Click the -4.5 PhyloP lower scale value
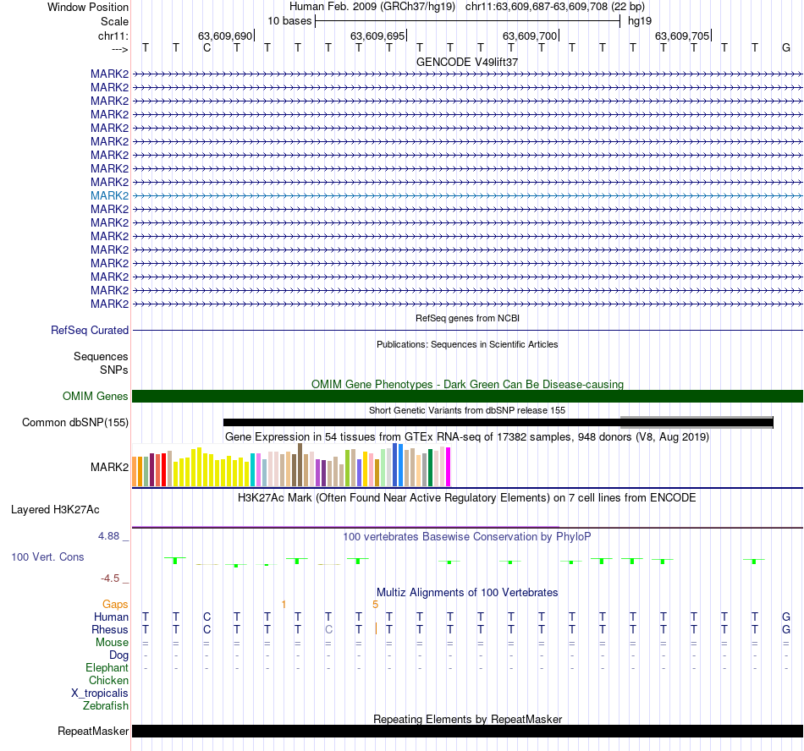This screenshot has width=804, height=751. [110, 578]
